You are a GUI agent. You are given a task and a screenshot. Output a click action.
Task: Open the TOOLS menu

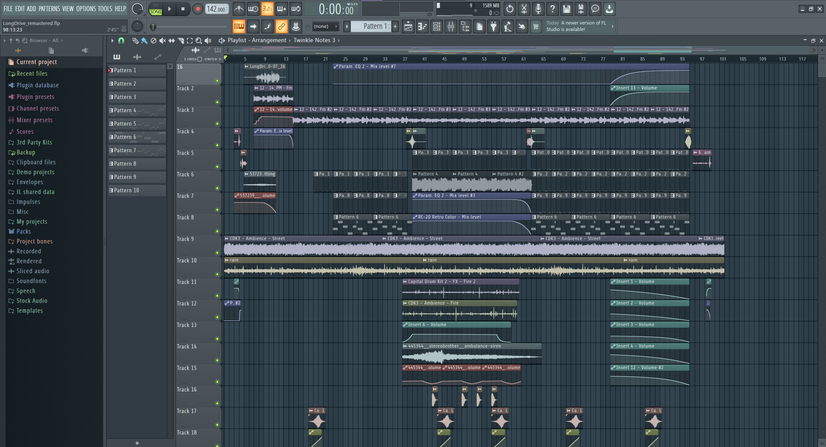coord(105,9)
